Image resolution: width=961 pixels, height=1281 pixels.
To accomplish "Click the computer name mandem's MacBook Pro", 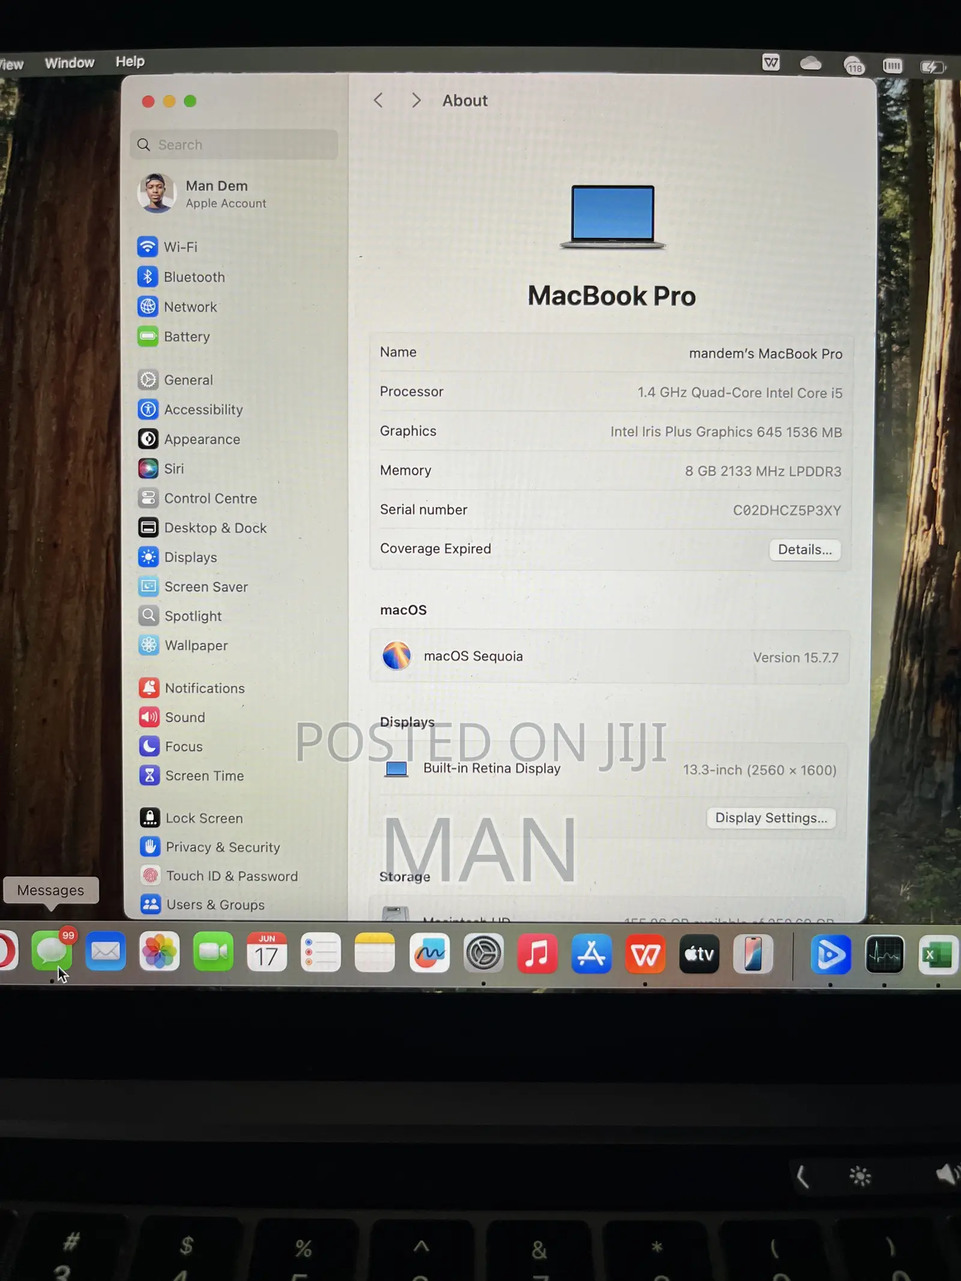I will (765, 354).
